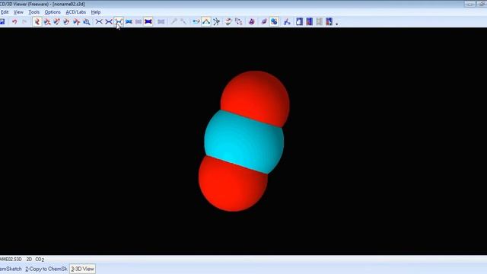Click the red-blue gradient panel icon

tap(310, 21)
